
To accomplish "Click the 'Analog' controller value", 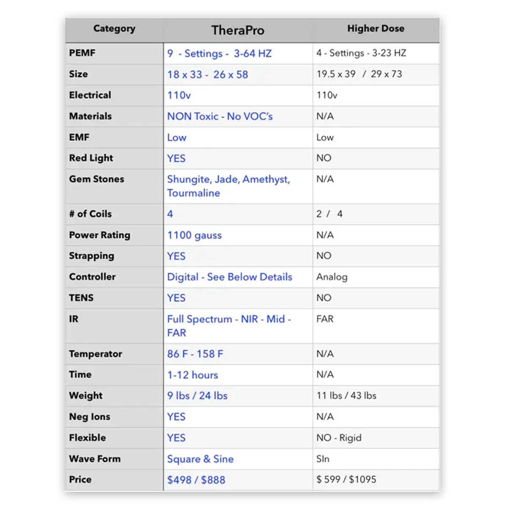I will tap(332, 277).
